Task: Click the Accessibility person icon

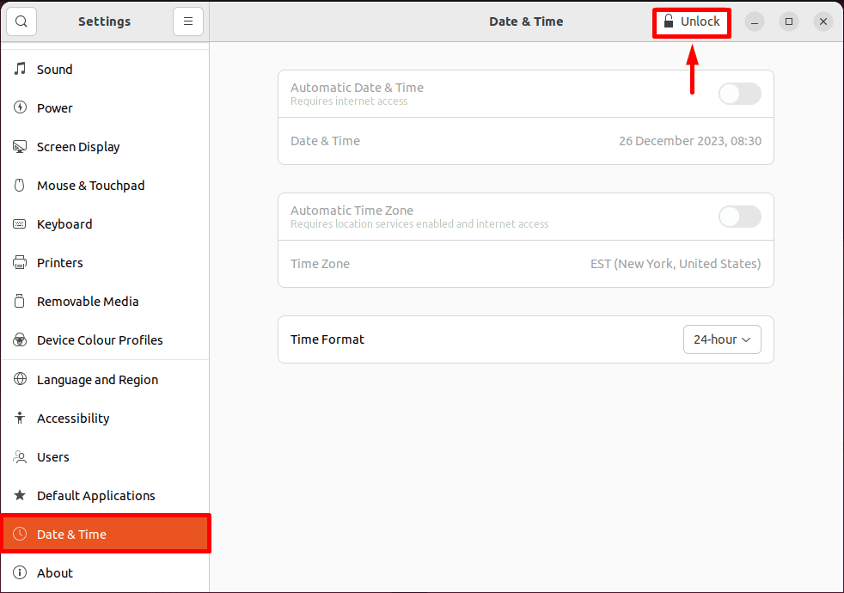Action: click(20, 419)
